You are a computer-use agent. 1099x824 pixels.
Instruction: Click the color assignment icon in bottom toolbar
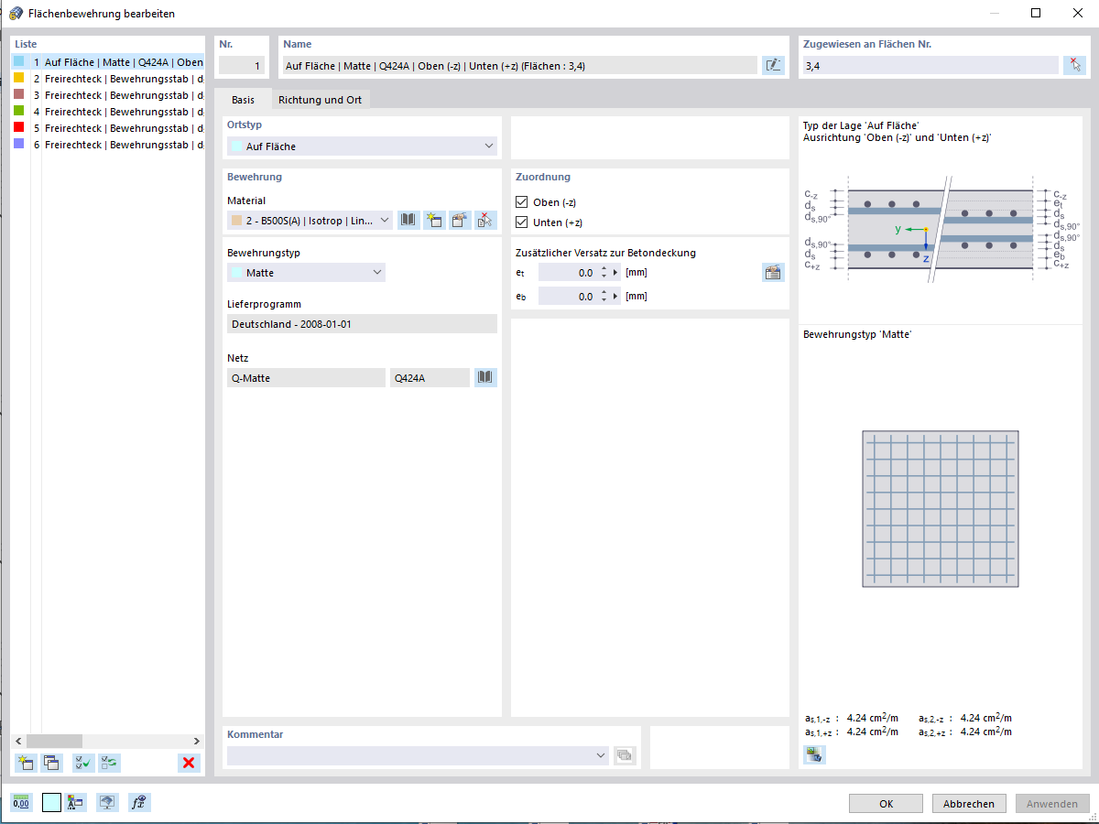[x=76, y=803]
